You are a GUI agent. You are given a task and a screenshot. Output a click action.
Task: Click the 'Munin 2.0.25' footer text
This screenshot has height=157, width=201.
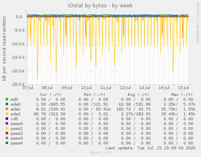[x=101, y=153]
